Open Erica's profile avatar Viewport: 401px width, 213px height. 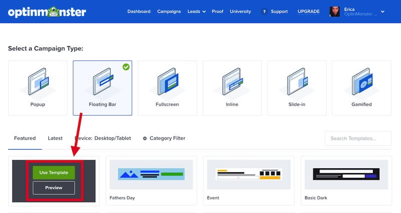point(335,12)
